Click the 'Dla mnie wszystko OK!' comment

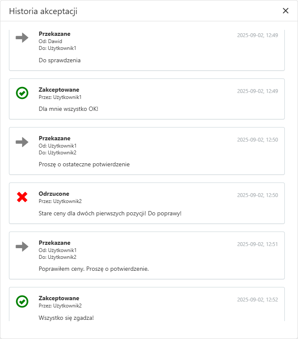69,109
